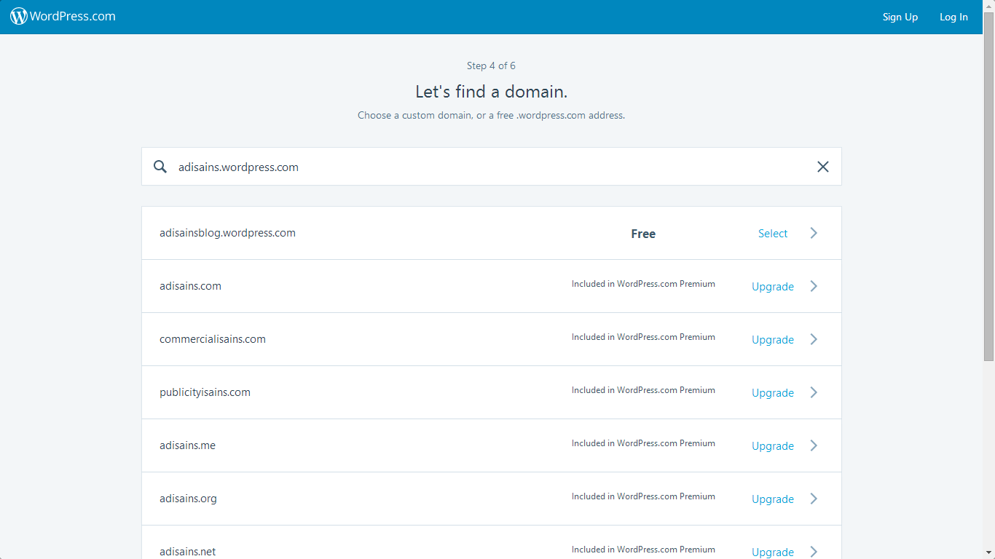Click the WordPress.com logo
995x559 pixels.
63,16
